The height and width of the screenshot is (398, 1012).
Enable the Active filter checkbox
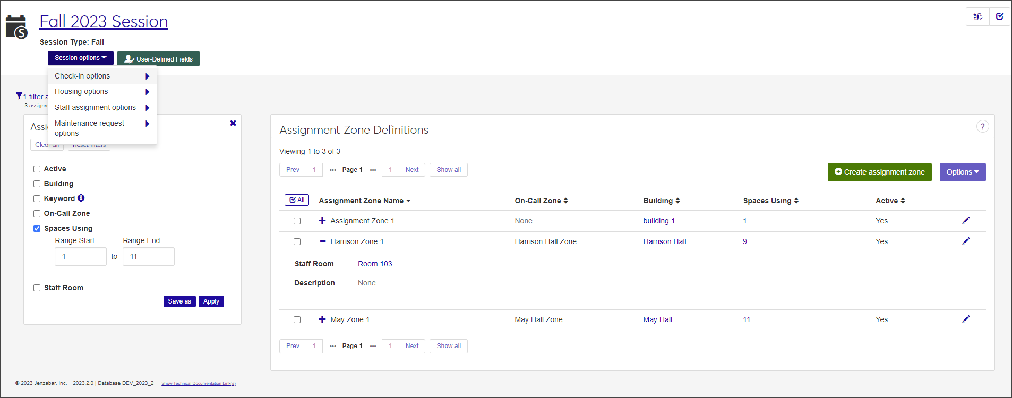point(37,169)
